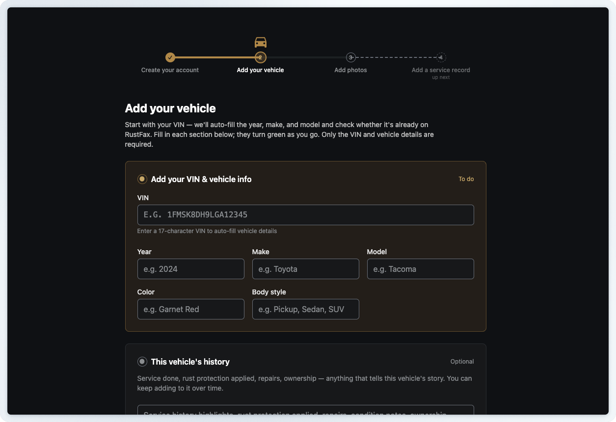Click the completed checkmark step circle
616x422 pixels.
[170, 57]
